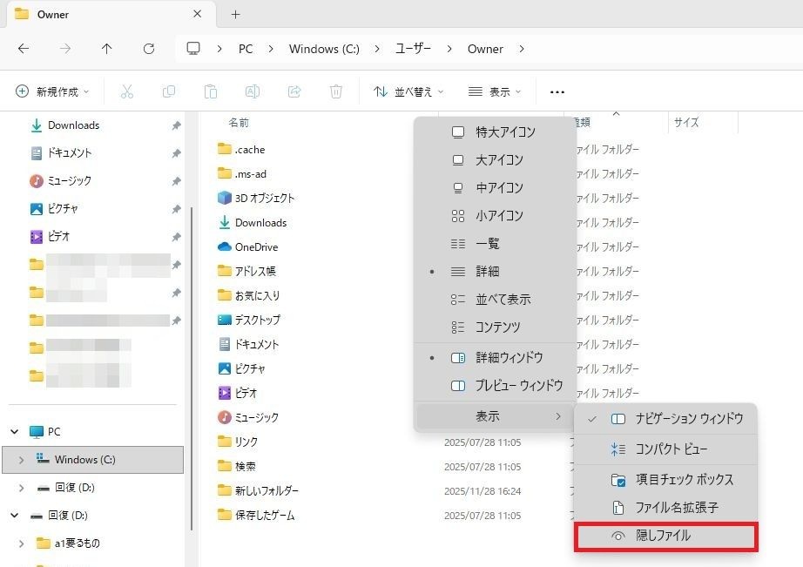Click the Delete trash can icon
The height and width of the screenshot is (567, 803).
click(336, 91)
